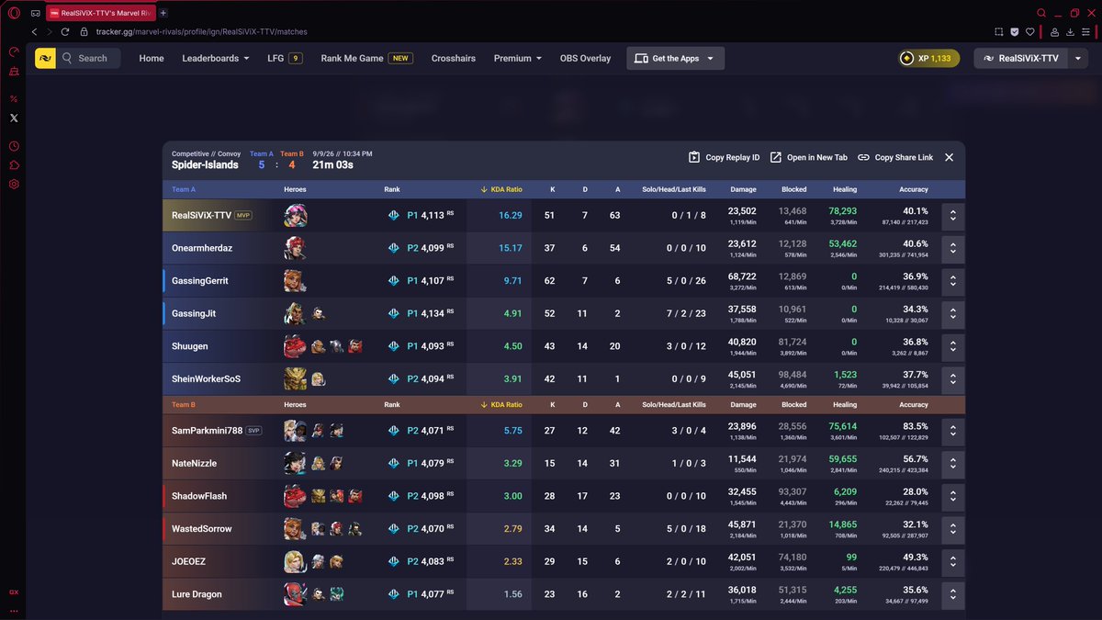Click the Tracker Network yellow logo

pyautogui.click(x=45, y=58)
